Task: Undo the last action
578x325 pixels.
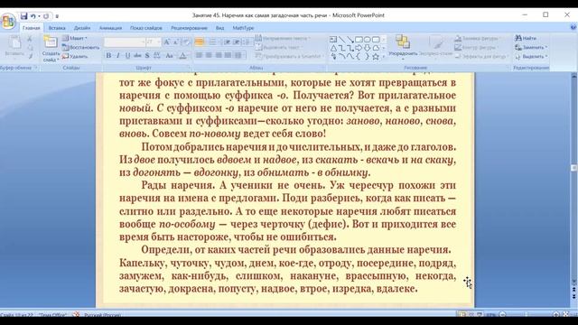Action: 33,16
